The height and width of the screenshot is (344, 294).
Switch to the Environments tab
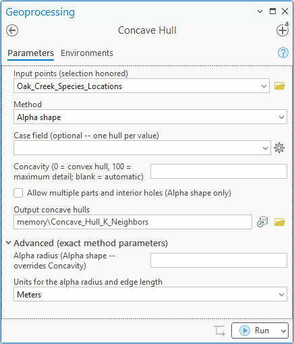(x=87, y=53)
